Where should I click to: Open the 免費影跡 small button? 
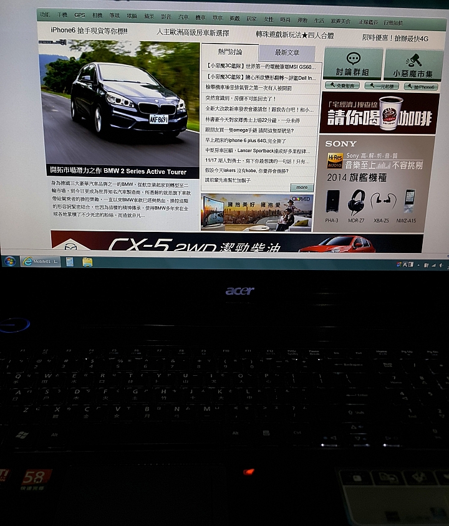tap(342, 85)
